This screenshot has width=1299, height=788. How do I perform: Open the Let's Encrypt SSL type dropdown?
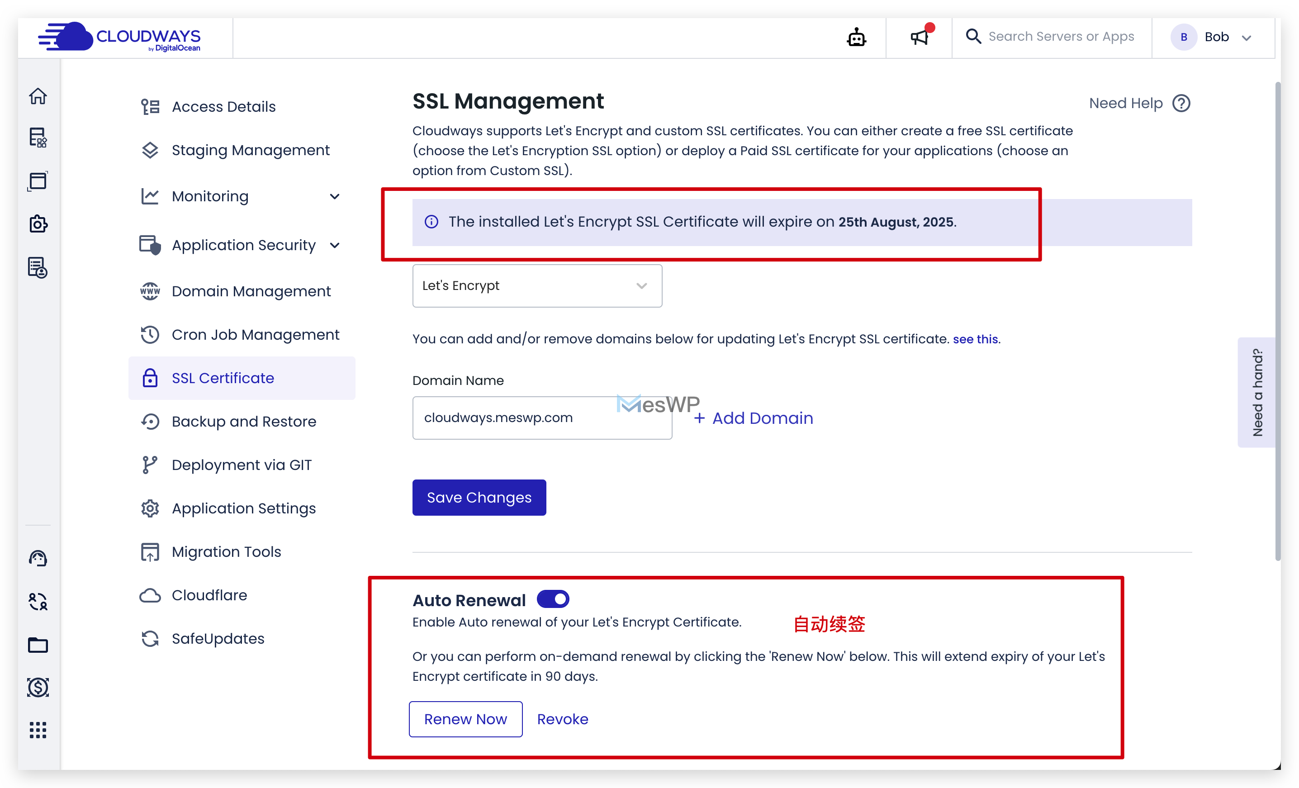point(537,286)
